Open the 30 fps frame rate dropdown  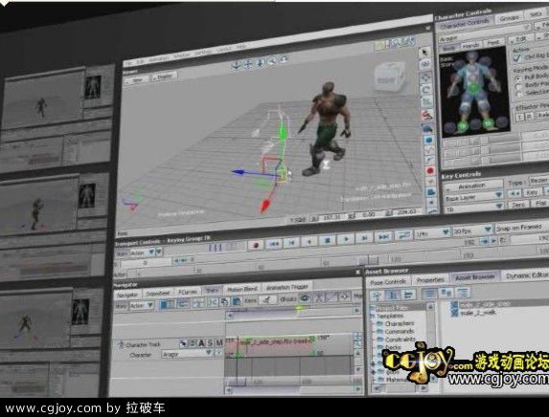coord(472,230)
